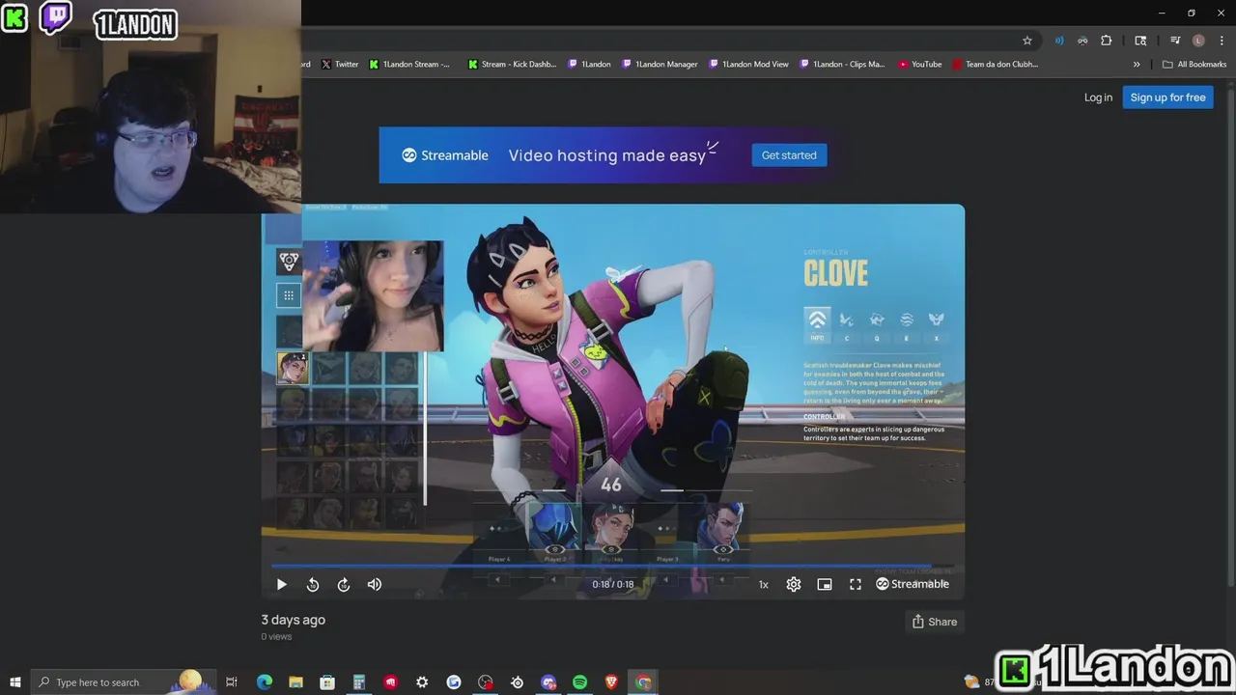The height and width of the screenshot is (695, 1236).
Task: Open Task View on taskbar
Action: [x=232, y=682]
